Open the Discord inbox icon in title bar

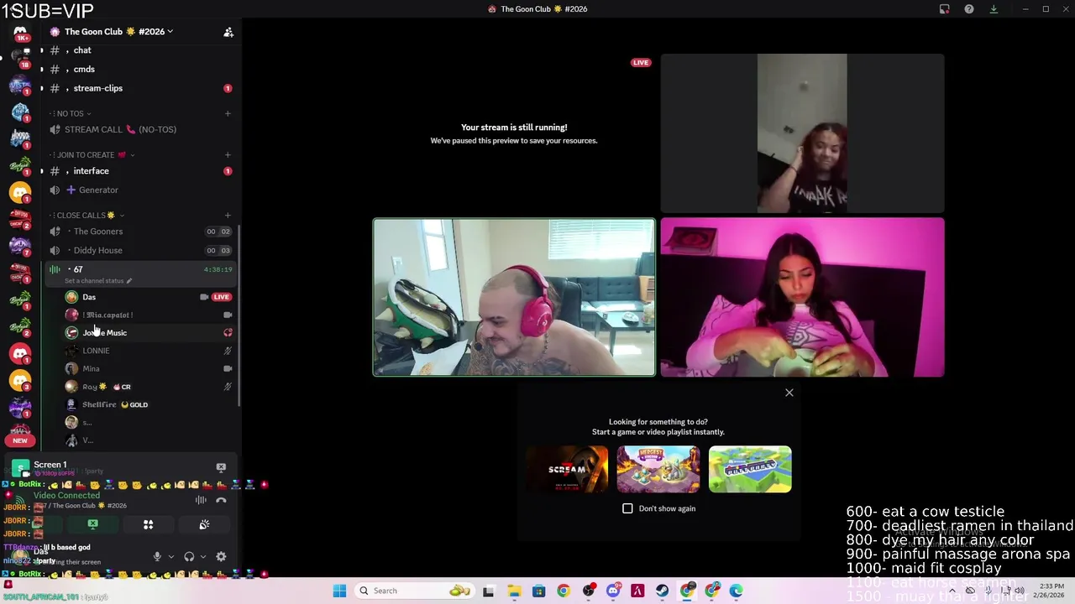(944, 9)
